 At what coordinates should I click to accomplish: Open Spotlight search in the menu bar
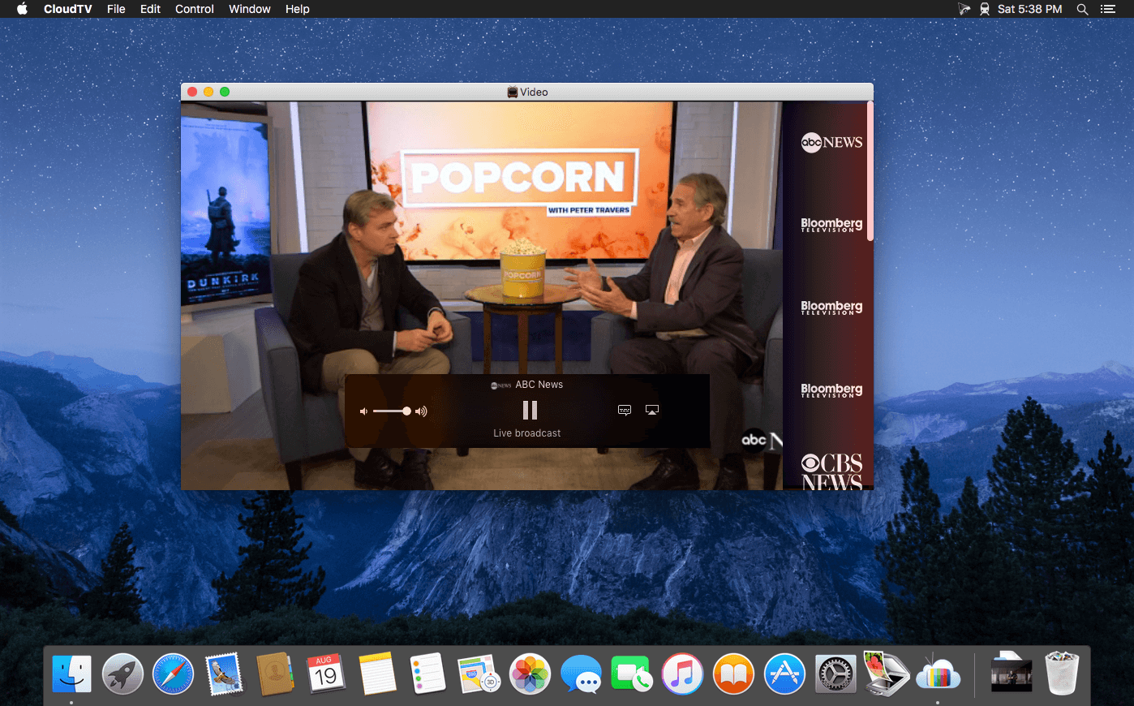[x=1082, y=9]
